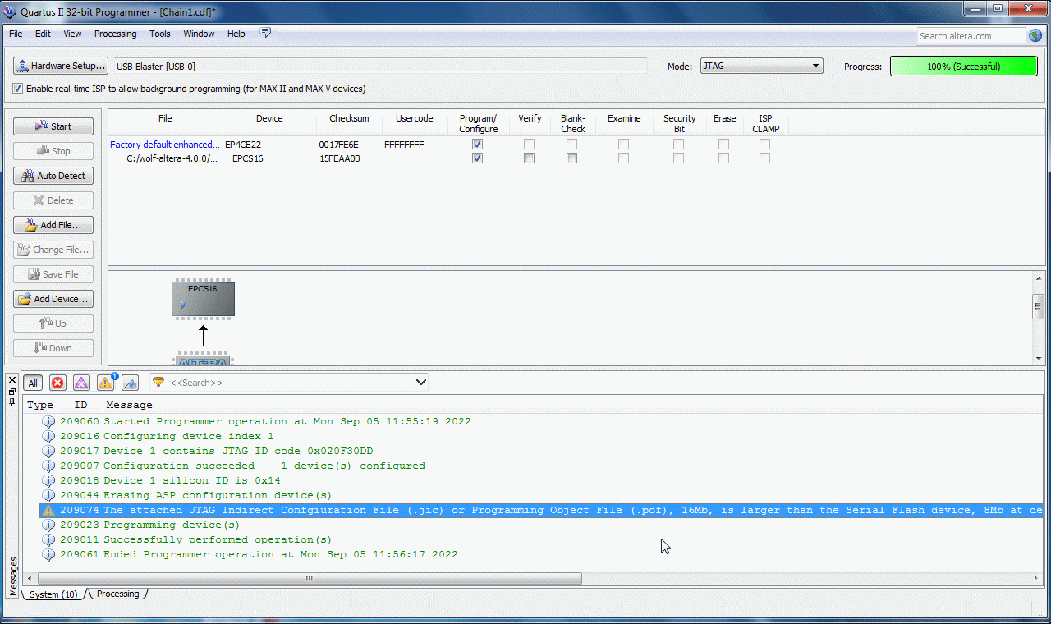Click the 100% (Successful) progress bar
1051x624 pixels.
(x=963, y=67)
